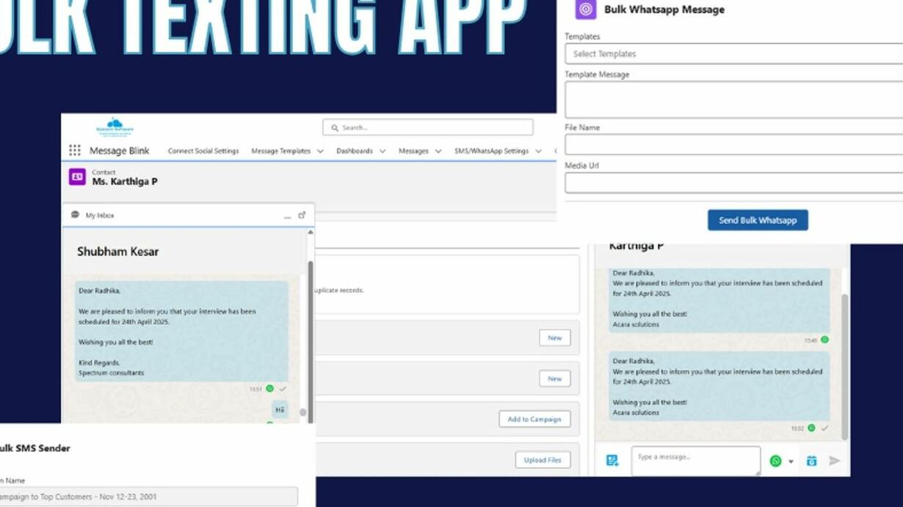
Task: Click the My Inbox chat bubble icon
Action: (75, 215)
